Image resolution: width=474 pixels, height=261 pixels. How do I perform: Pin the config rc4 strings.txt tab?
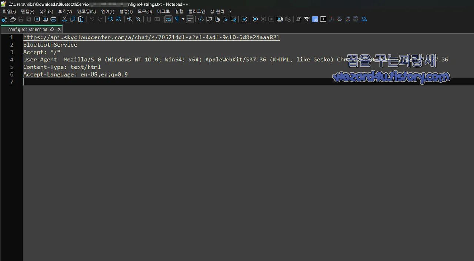pos(52,29)
